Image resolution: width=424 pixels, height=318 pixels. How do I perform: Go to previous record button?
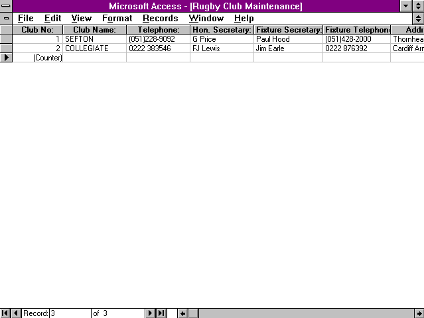[x=16, y=313]
